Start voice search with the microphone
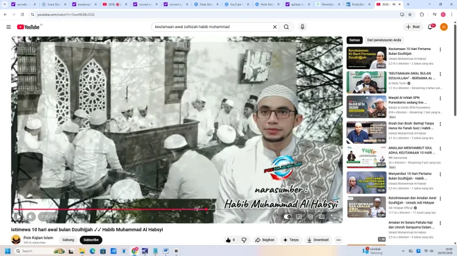457x256 pixels. tap(302, 27)
